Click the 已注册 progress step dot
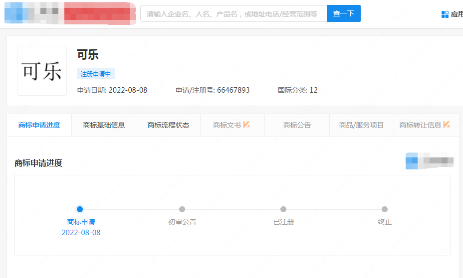The height and width of the screenshot is (278, 463). point(283,209)
